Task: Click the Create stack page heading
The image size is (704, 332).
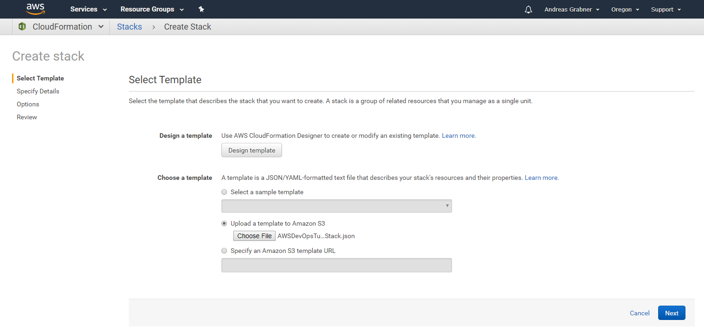Action: coord(48,56)
